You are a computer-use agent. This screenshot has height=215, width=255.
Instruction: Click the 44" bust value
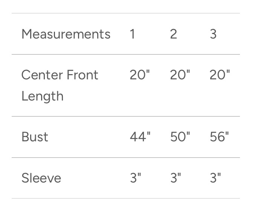(x=140, y=137)
